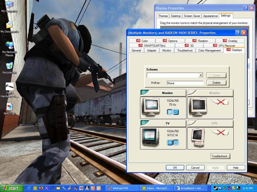Select the Displays tab

234,50
